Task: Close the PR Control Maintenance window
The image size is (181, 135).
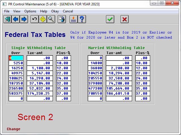Action: click(172, 3)
